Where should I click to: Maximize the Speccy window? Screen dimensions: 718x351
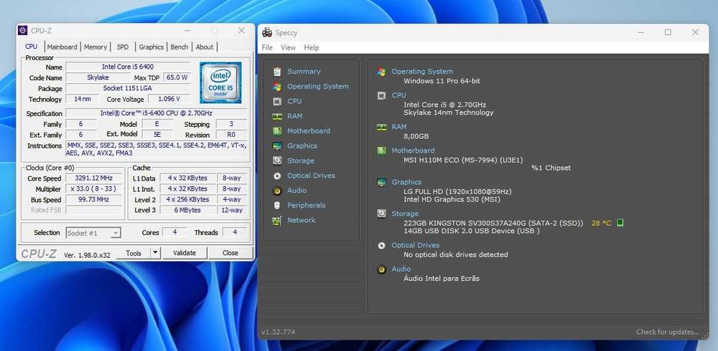point(668,32)
